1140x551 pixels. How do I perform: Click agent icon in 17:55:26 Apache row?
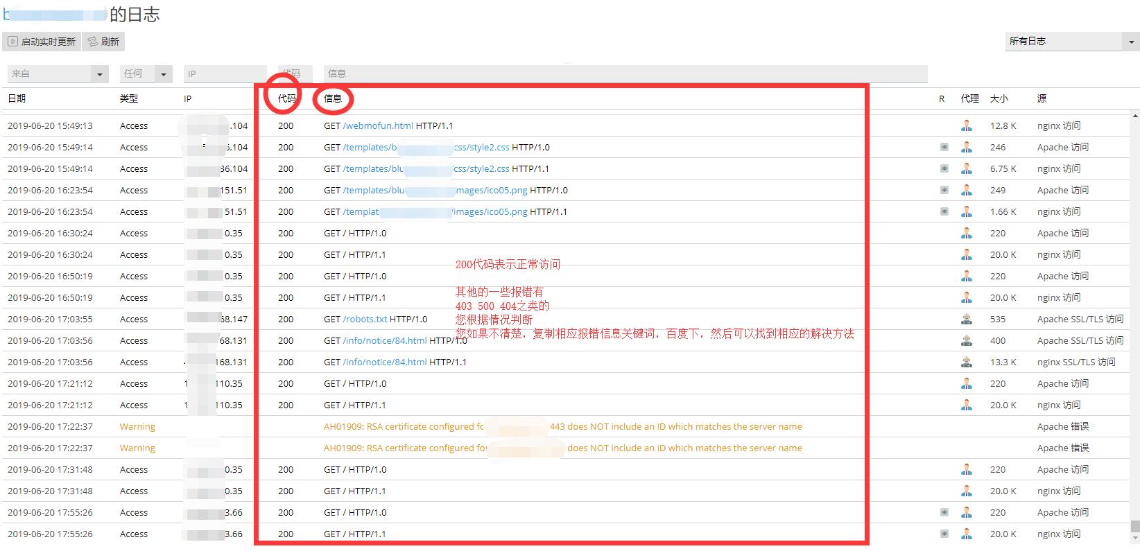pos(967,512)
